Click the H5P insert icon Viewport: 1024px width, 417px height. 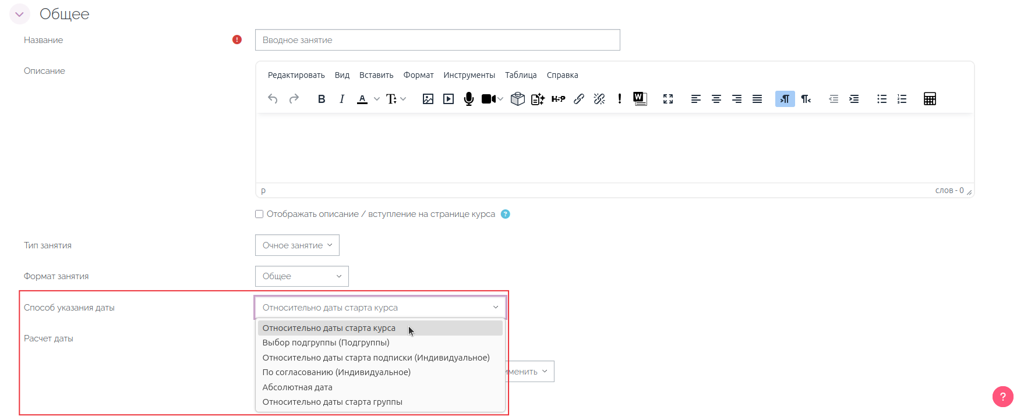(x=558, y=99)
